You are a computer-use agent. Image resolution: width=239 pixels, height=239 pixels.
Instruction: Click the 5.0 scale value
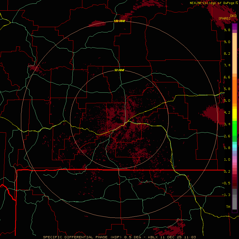tap(227, 101)
